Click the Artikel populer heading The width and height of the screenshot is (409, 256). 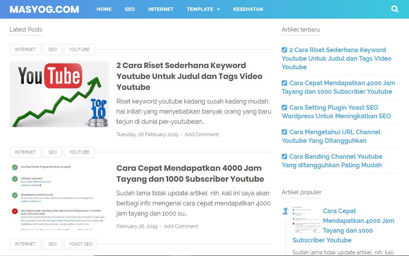(x=302, y=192)
